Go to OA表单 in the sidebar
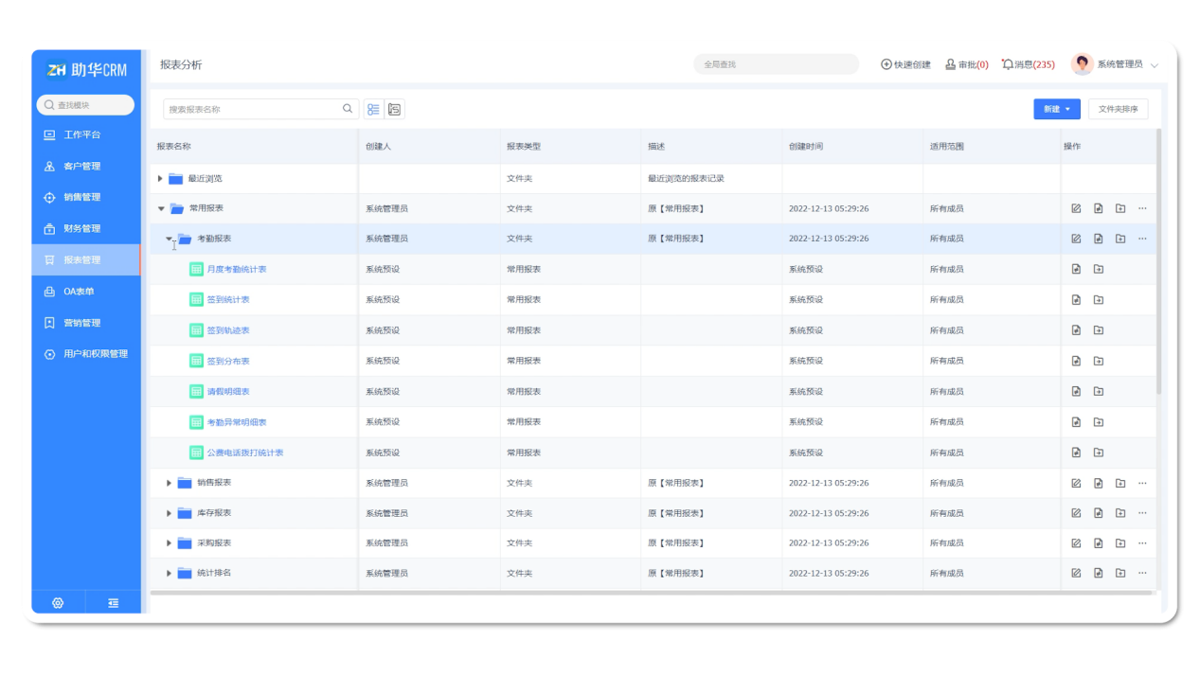 79,292
